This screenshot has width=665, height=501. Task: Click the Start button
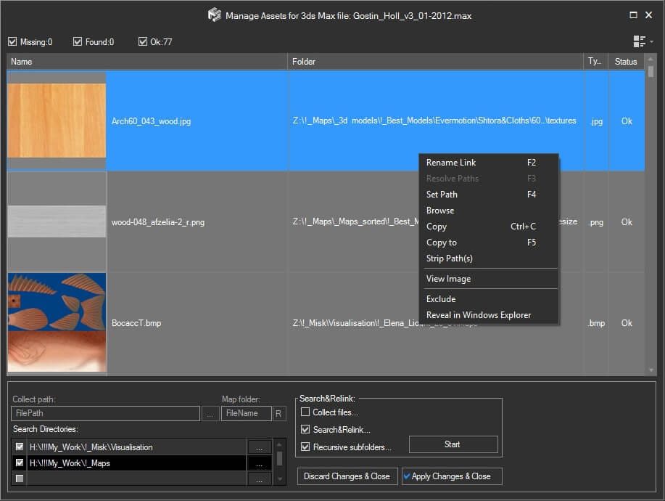(453, 444)
